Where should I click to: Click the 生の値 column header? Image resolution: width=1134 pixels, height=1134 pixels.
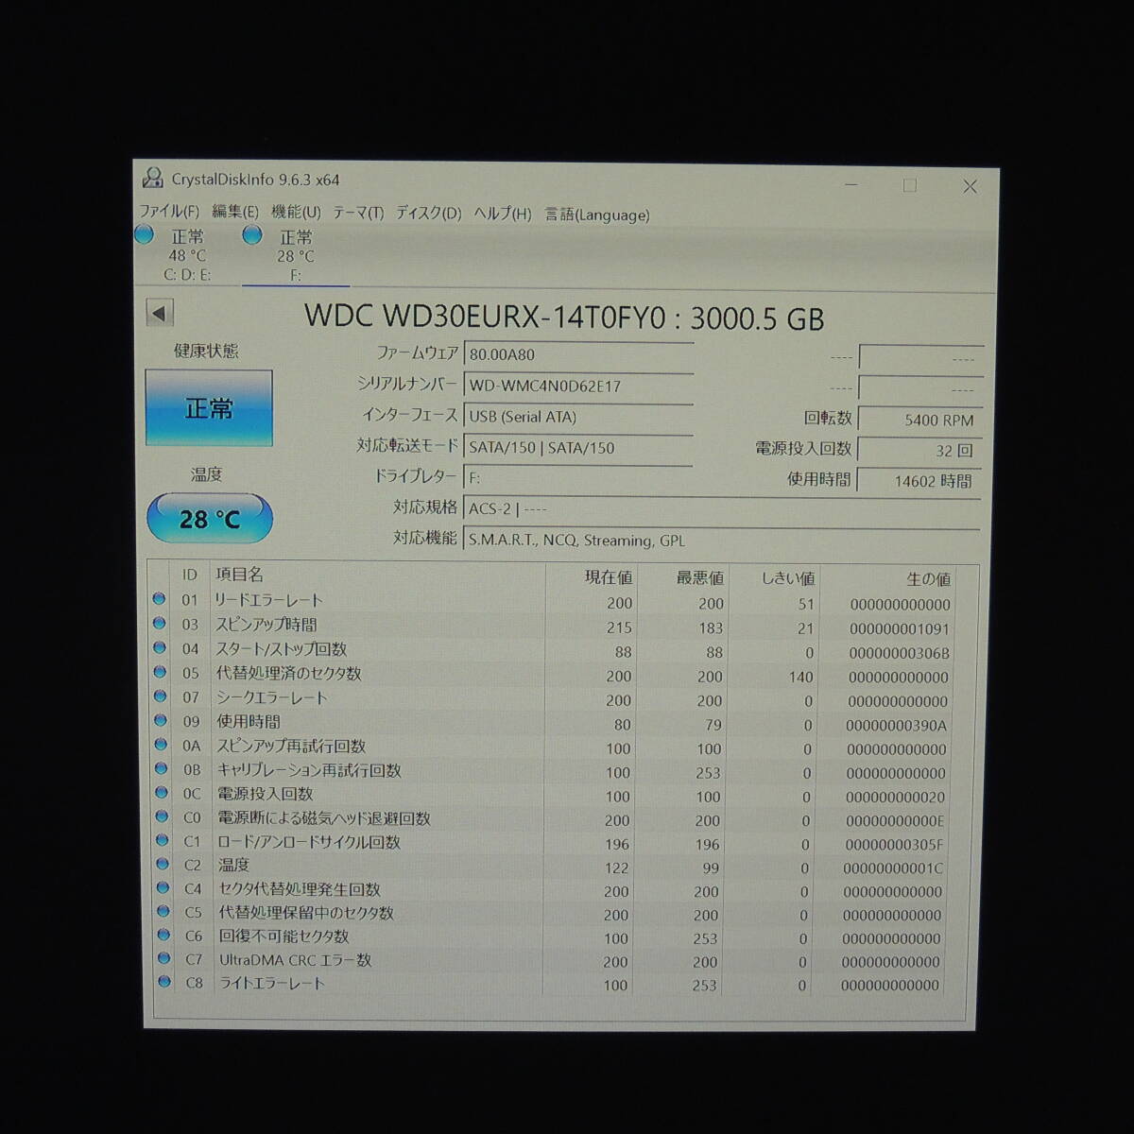(928, 579)
